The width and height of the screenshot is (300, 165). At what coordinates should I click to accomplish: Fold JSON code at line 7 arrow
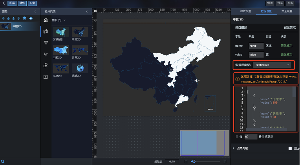[245, 110]
